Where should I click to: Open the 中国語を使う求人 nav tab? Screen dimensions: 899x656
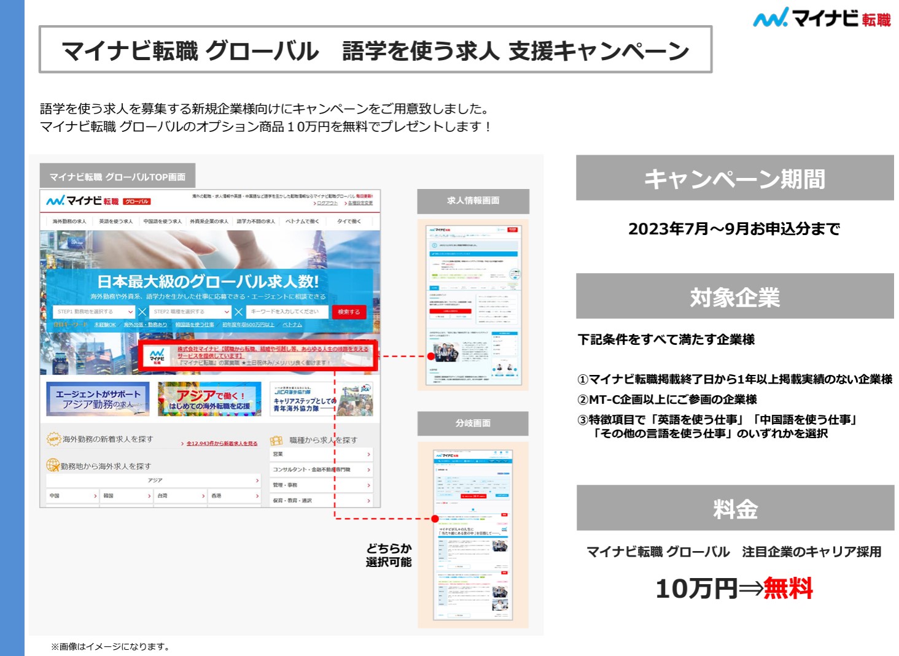click(x=162, y=222)
